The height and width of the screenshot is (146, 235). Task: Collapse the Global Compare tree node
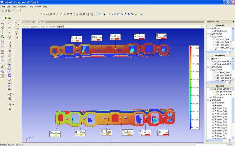point(211,89)
